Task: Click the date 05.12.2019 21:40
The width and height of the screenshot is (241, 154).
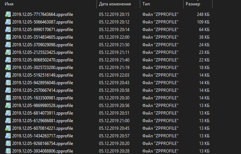Action: point(114,60)
